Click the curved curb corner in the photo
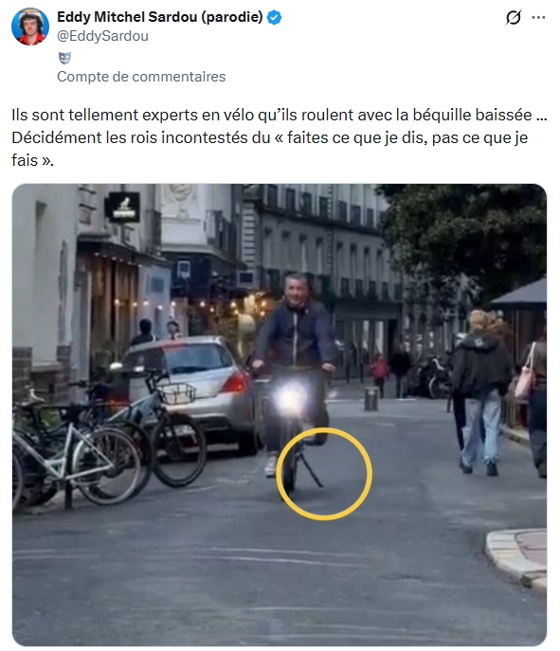The image size is (560, 651). tap(516, 556)
